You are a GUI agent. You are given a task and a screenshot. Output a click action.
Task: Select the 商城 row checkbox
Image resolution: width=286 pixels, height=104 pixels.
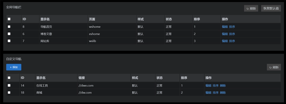pos(9,93)
